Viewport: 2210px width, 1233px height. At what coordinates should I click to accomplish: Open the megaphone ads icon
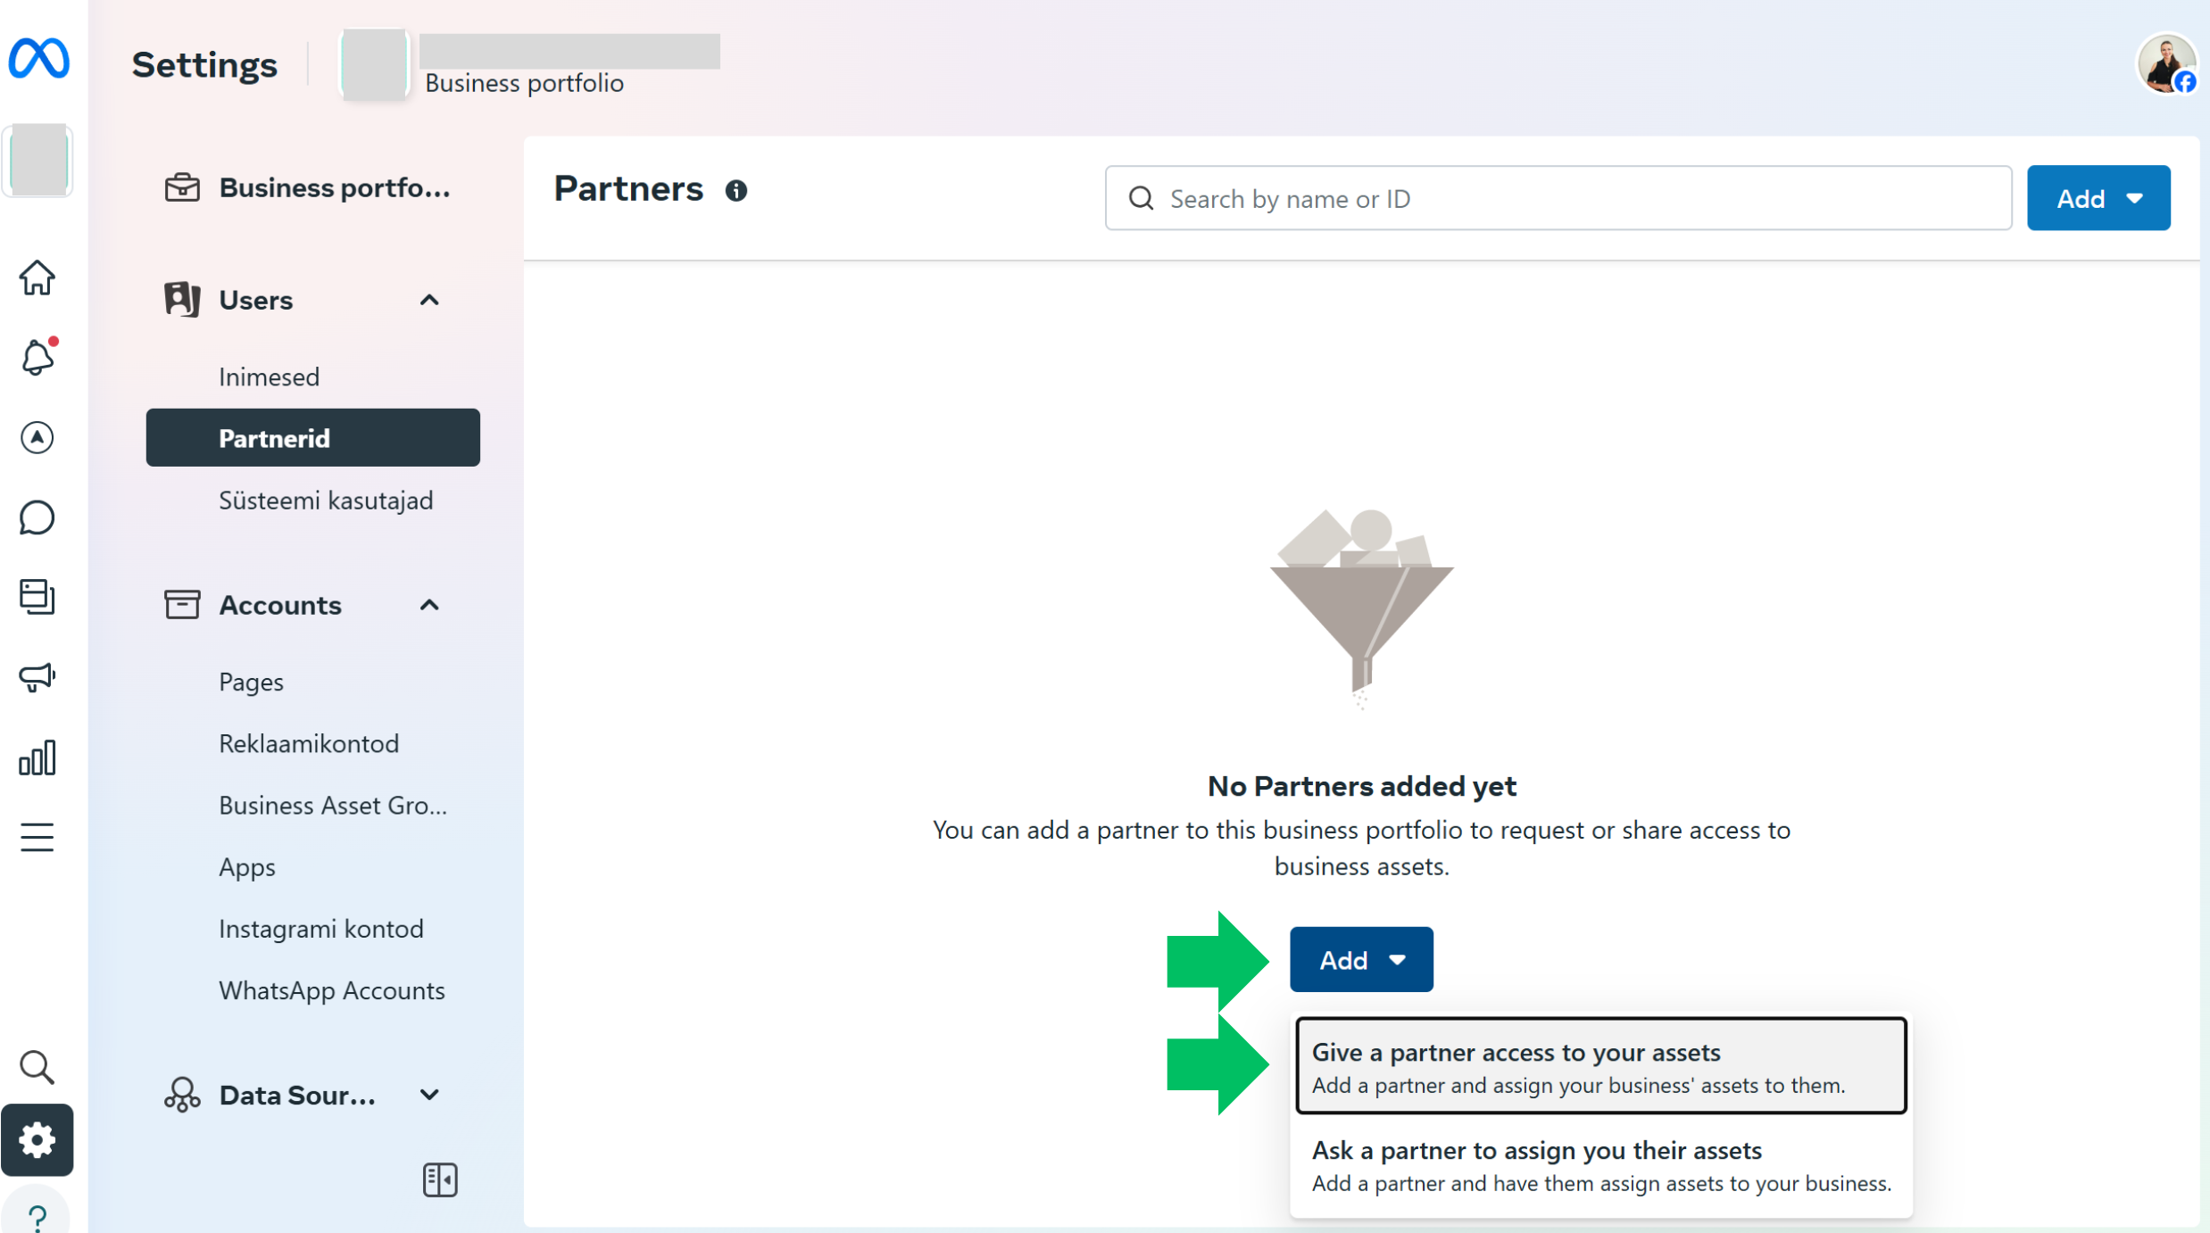point(37,677)
